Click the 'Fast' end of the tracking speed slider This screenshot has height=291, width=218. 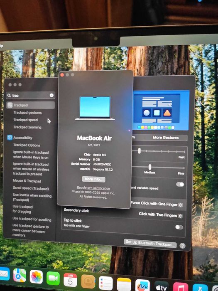pyautogui.click(x=181, y=157)
